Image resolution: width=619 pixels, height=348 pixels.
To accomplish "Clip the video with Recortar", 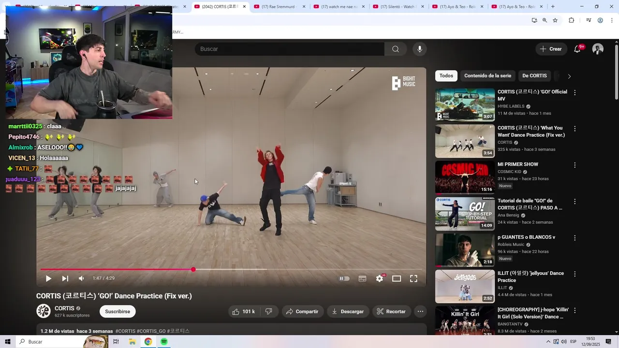I will 391,312.
